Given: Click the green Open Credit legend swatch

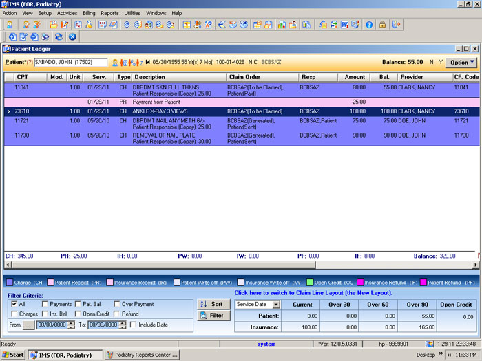Looking at the screenshot, I should (x=310, y=283).
